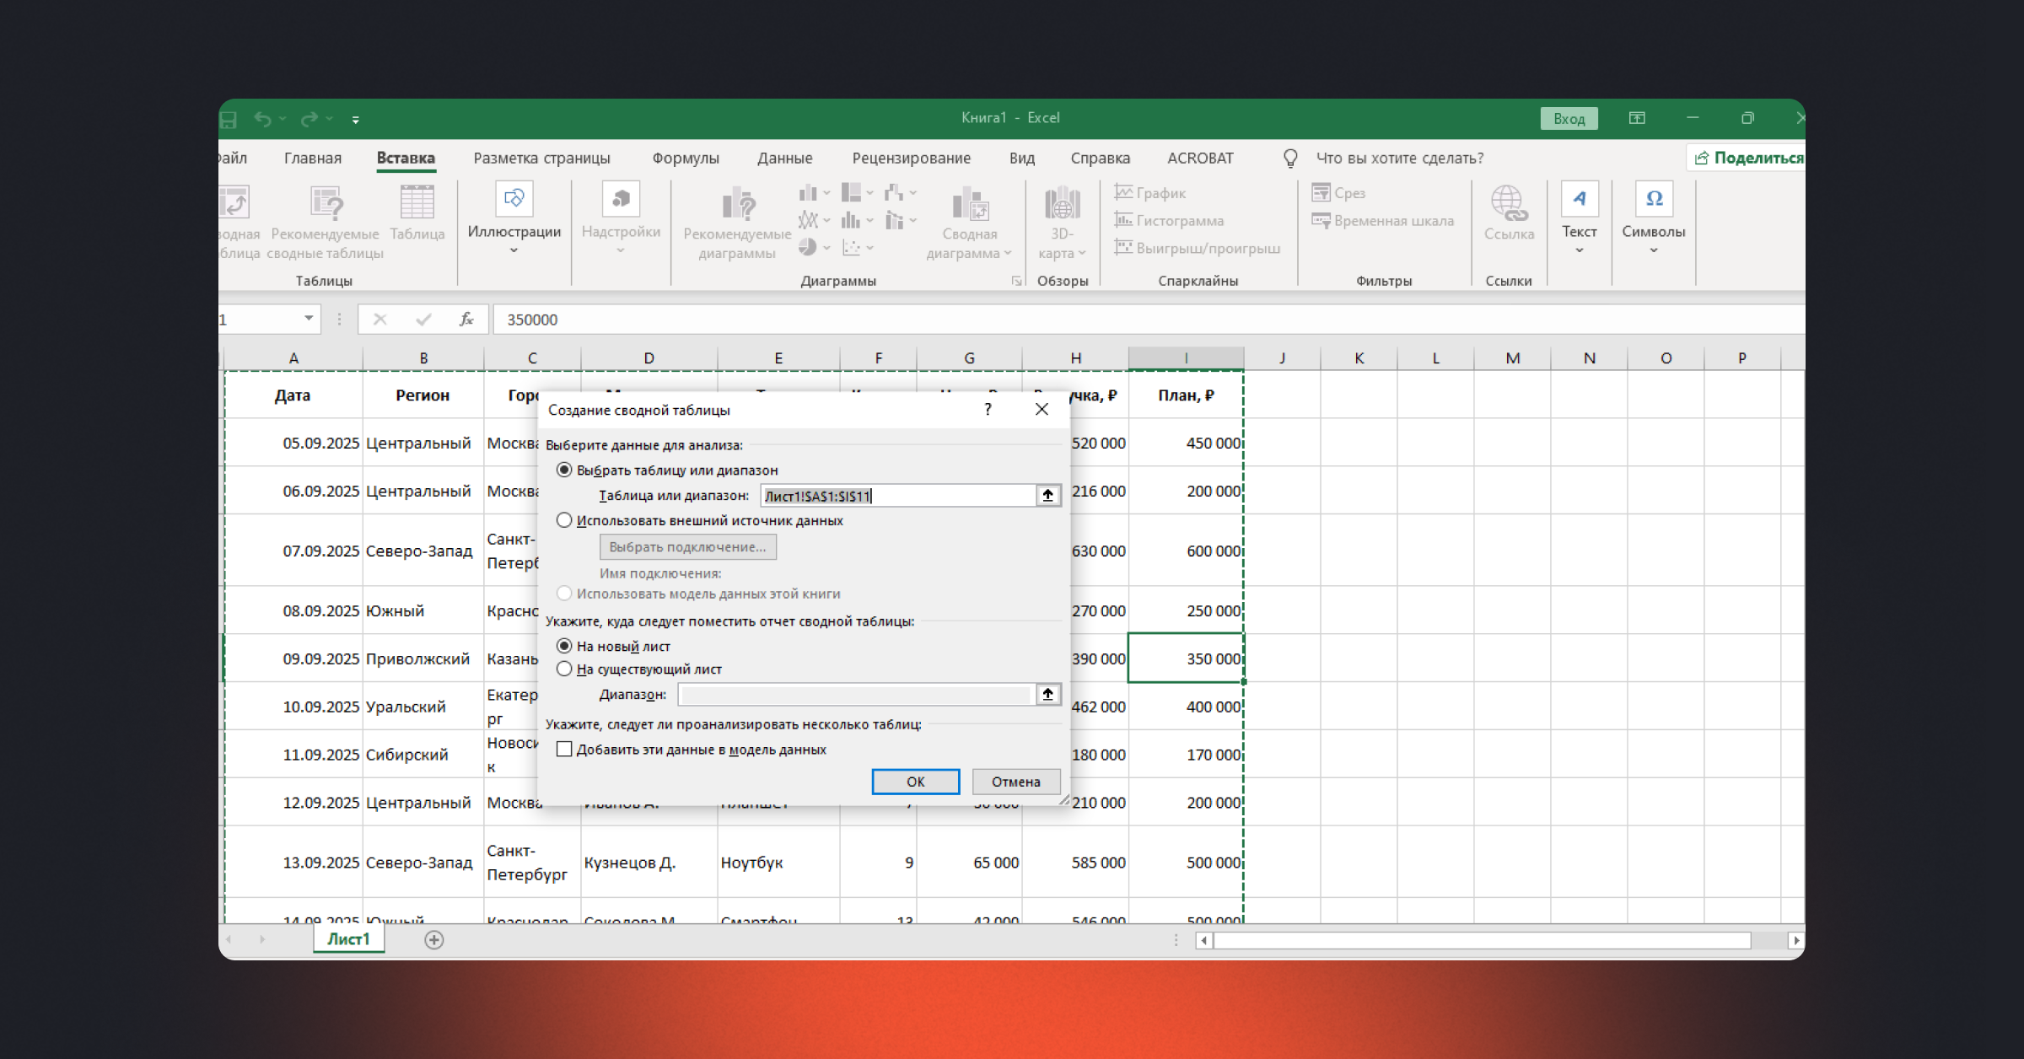Enable 'Добавить эти данные в модель данных' checkbox
This screenshot has height=1059, width=2024.
point(564,750)
